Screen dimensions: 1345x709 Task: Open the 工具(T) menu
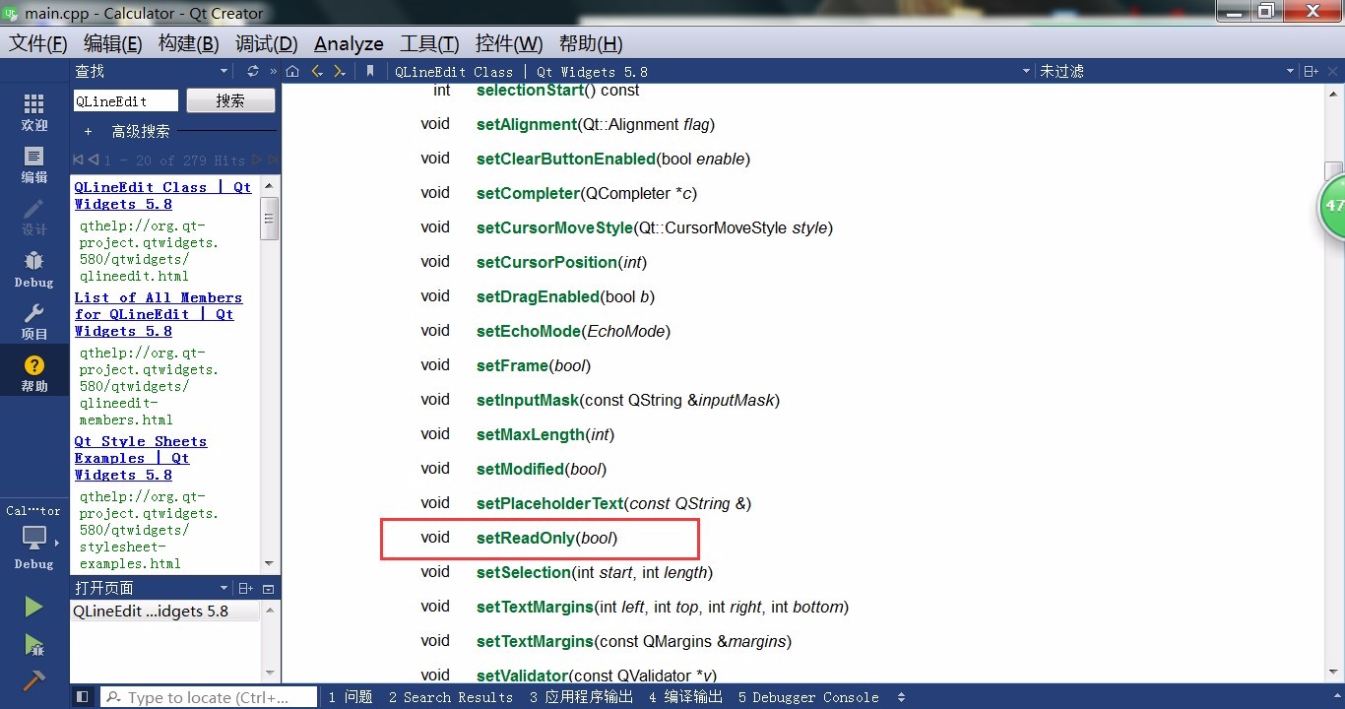[429, 43]
